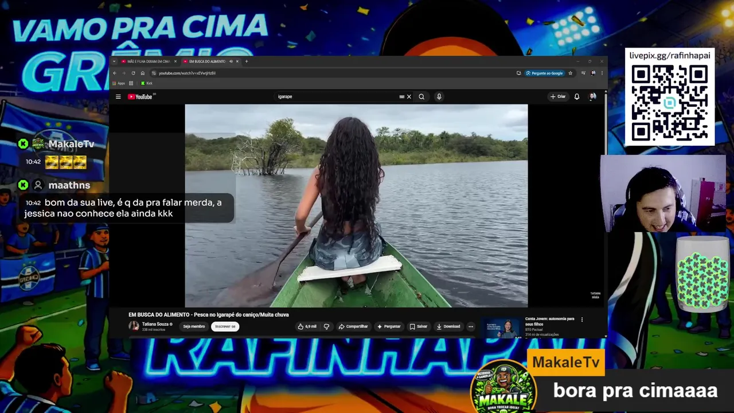The image size is (734, 413).
Task: Open the 'Criar' create menu
Action: coord(558,96)
